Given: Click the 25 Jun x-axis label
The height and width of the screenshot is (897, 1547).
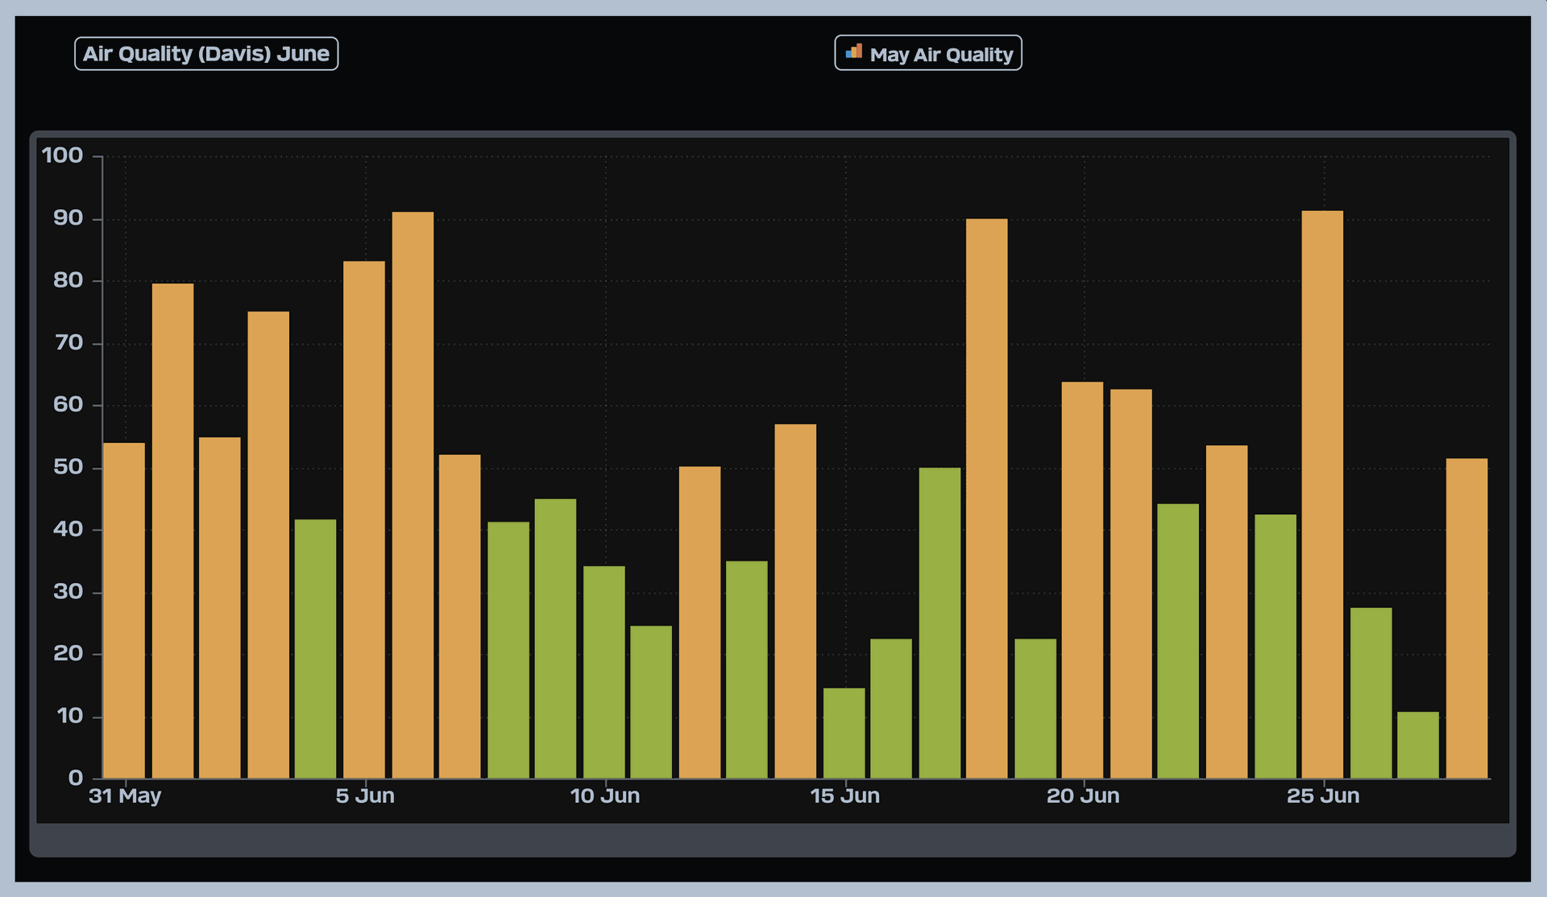Looking at the screenshot, I should click(x=1322, y=796).
